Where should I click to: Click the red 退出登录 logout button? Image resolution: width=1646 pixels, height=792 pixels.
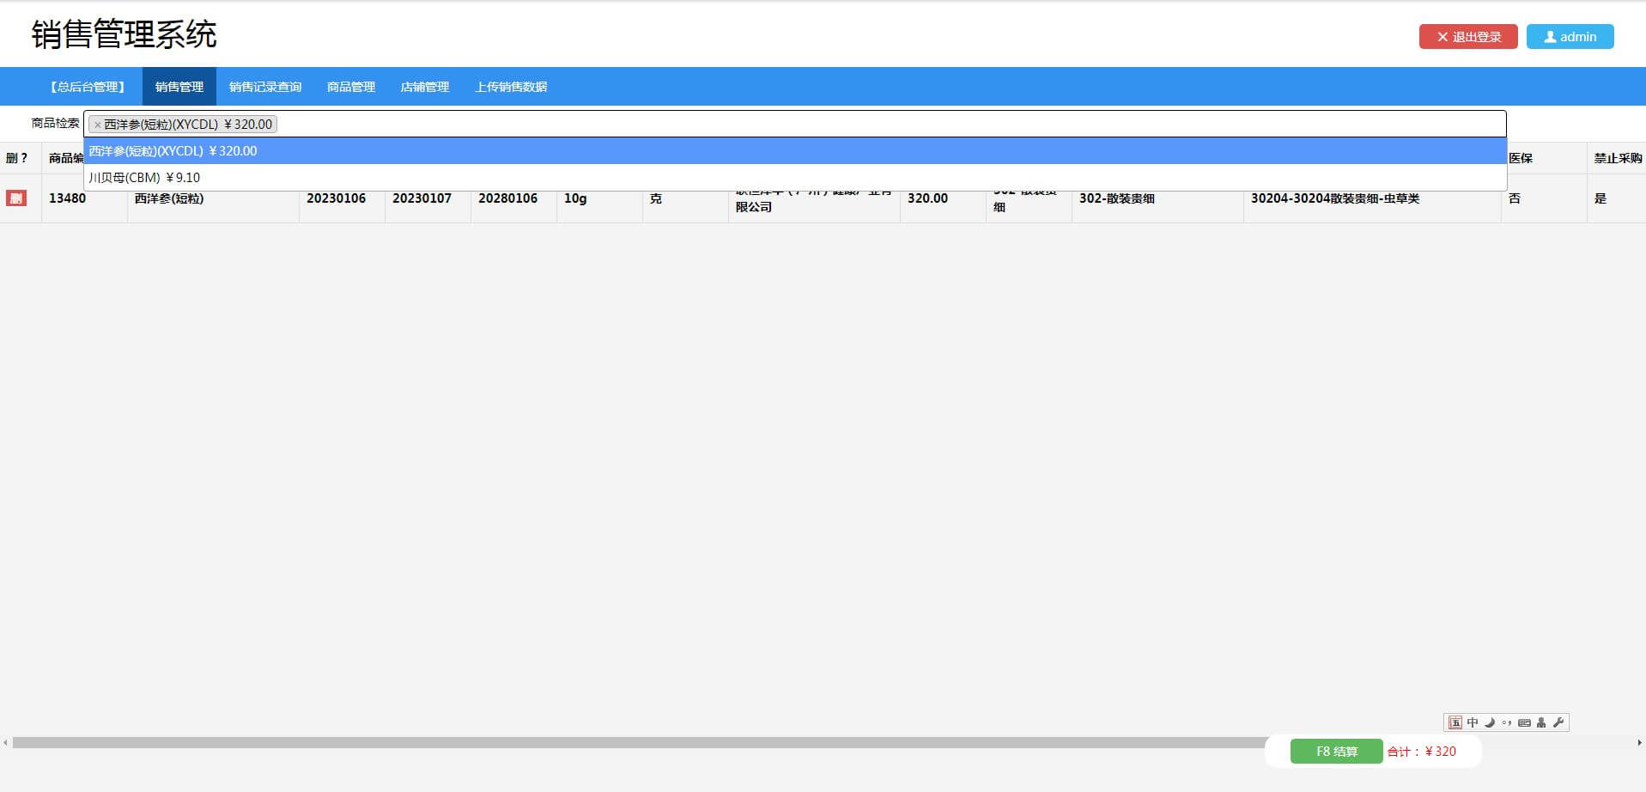1467,37
